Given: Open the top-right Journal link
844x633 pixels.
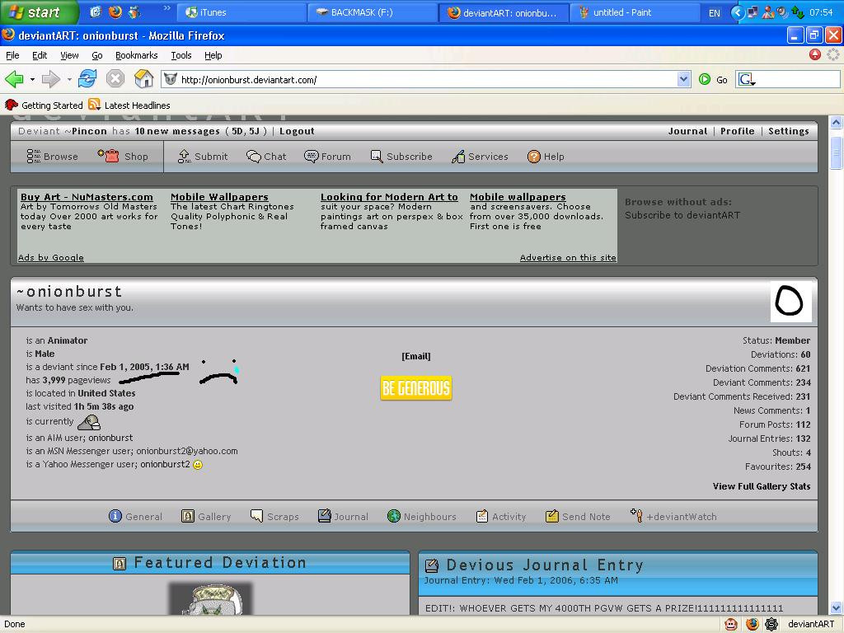Looking at the screenshot, I should pos(687,131).
